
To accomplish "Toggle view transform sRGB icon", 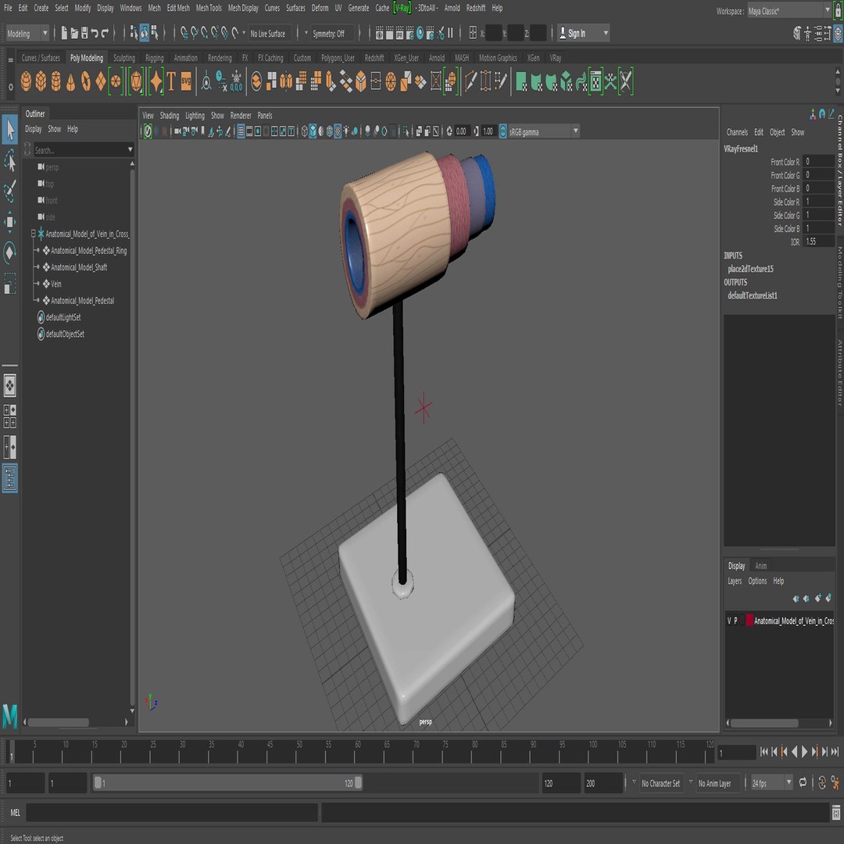I will tap(502, 131).
